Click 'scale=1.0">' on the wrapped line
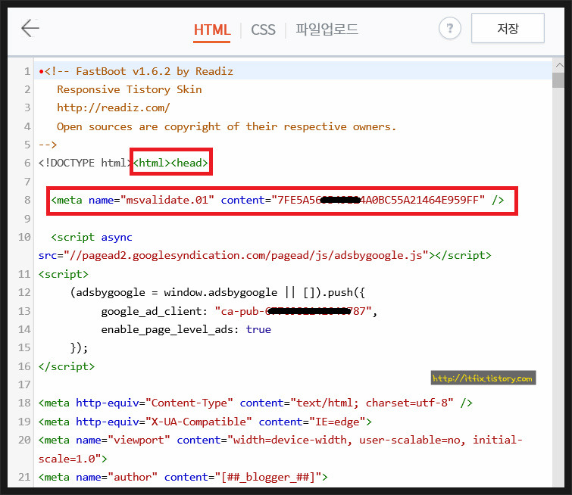The image size is (572, 495). pos(73,459)
